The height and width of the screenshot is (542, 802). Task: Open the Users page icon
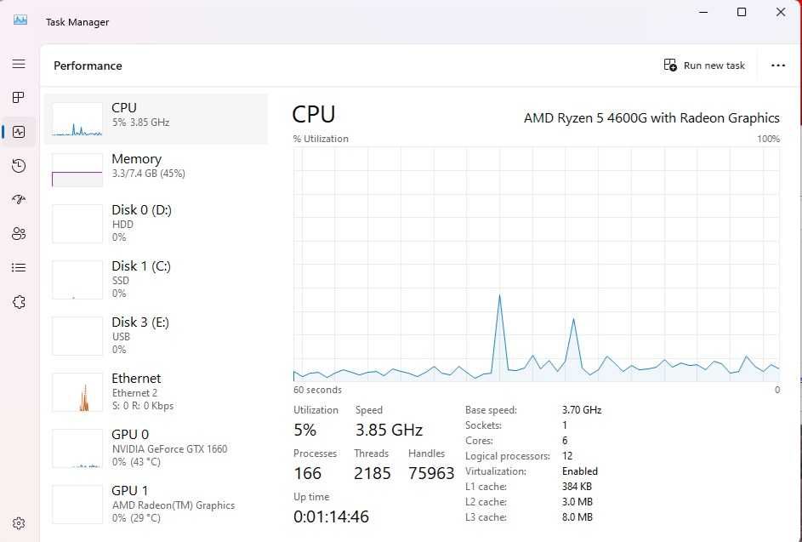(19, 234)
